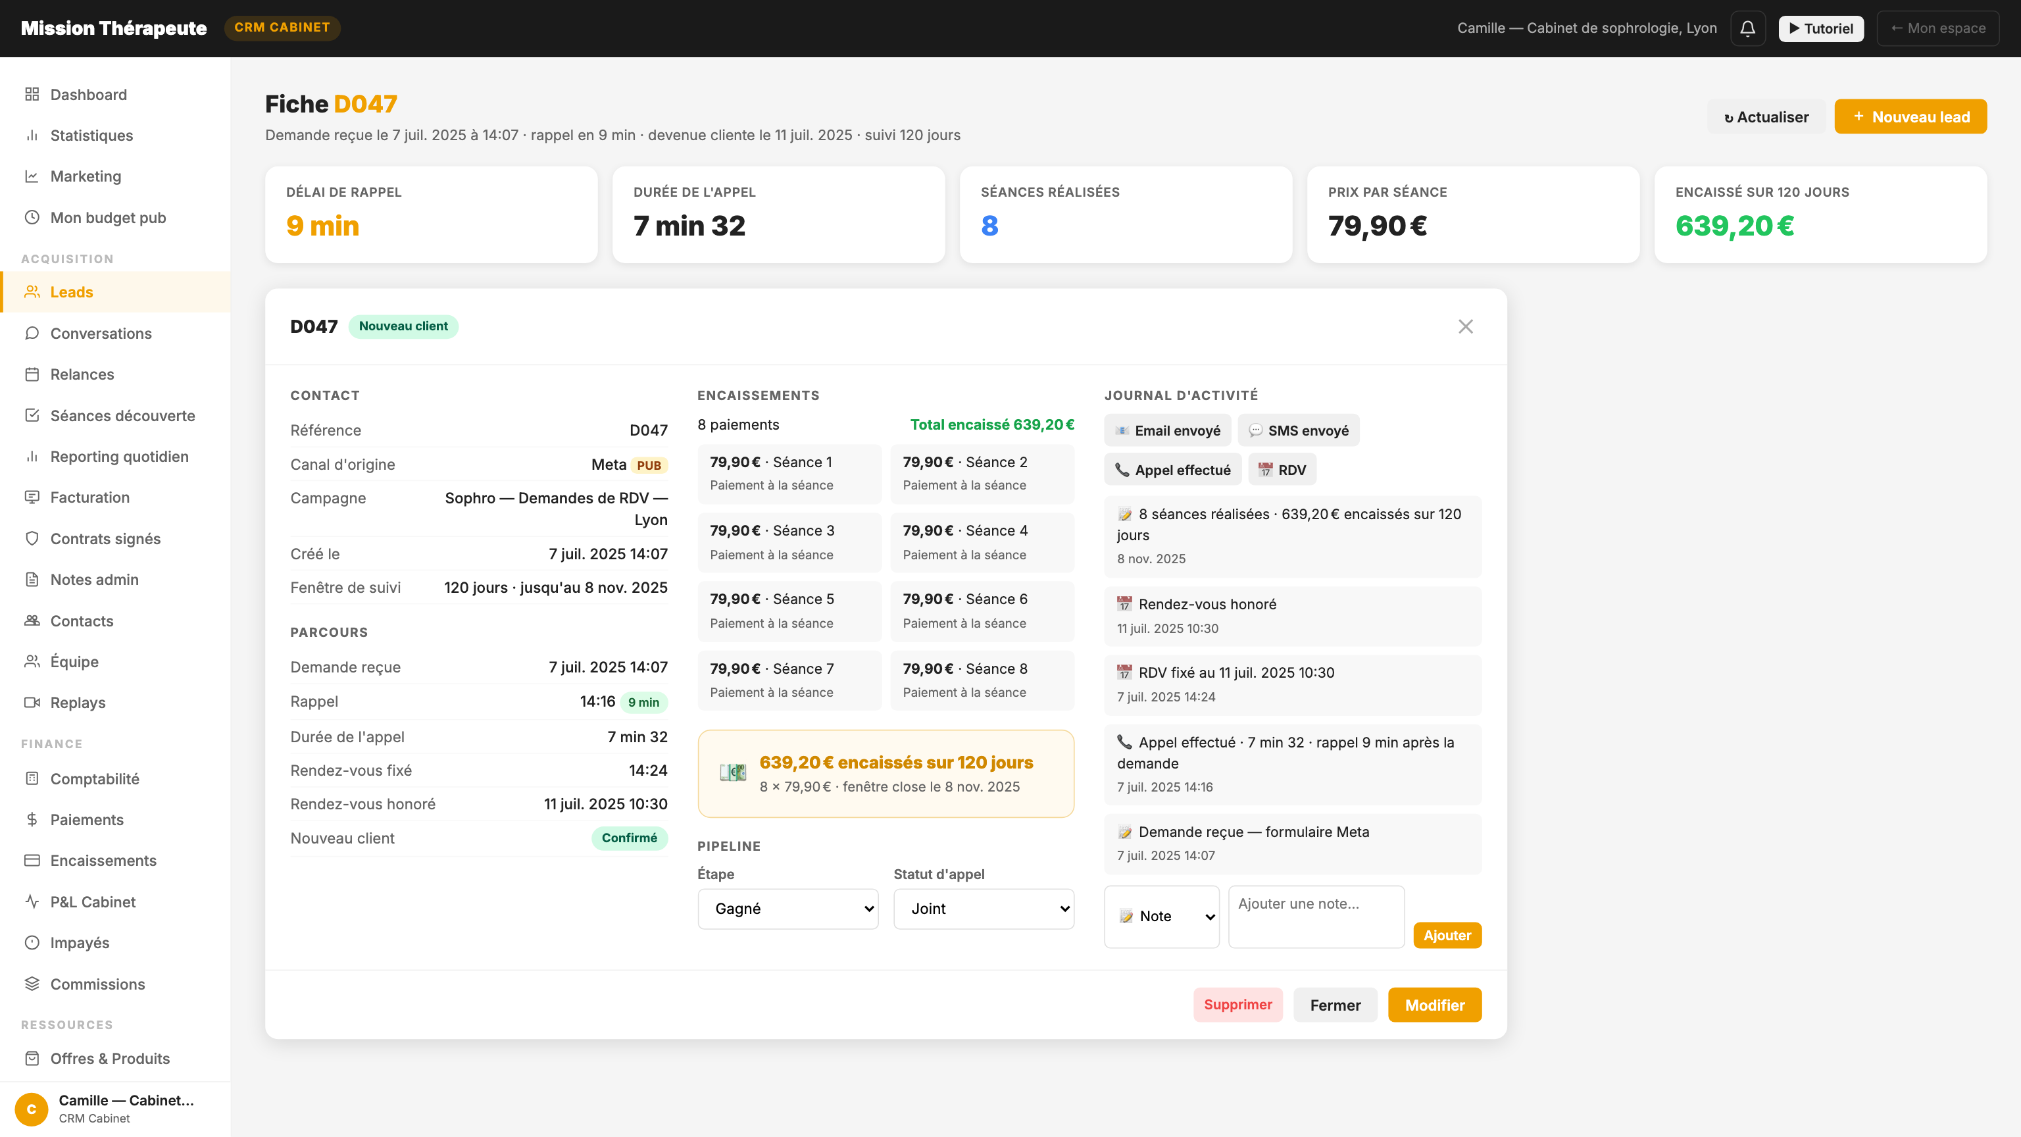Click the Mon budget pub clock icon
This screenshot has width=2021, height=1137.
[32, 217]
